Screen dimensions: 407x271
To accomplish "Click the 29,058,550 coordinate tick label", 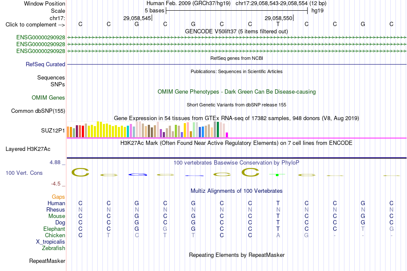I will pos(278,18).
